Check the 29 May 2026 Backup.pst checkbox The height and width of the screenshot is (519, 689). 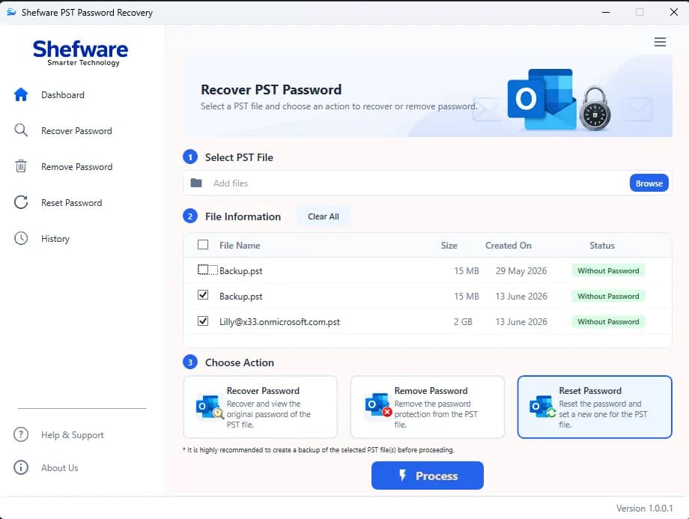[x=202, y=270]
